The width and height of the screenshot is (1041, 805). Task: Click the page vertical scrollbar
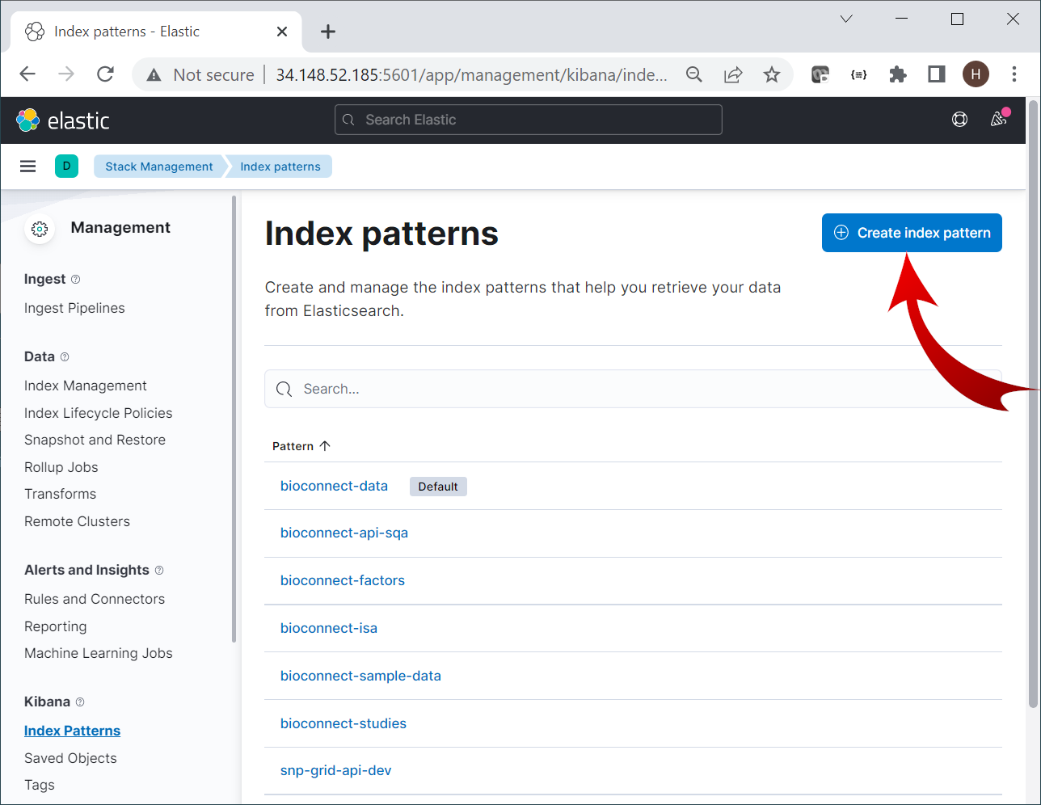[1033, 404]
